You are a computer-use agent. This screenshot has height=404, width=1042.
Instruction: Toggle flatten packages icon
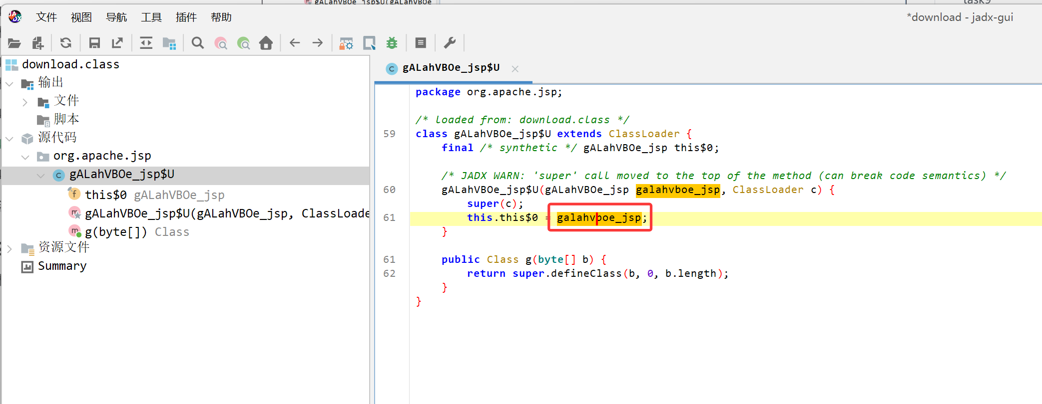169,43
